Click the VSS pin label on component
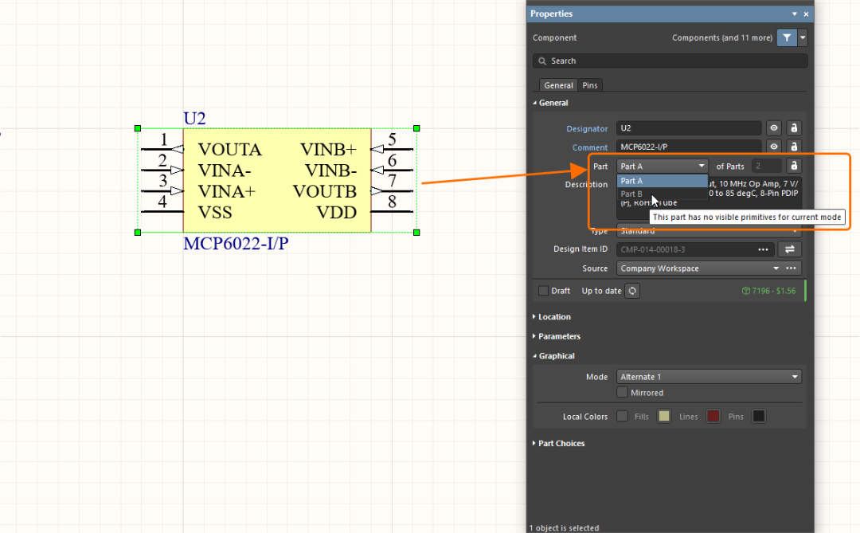The height and width of the screenshot is (533, 860). coord(215,213)
